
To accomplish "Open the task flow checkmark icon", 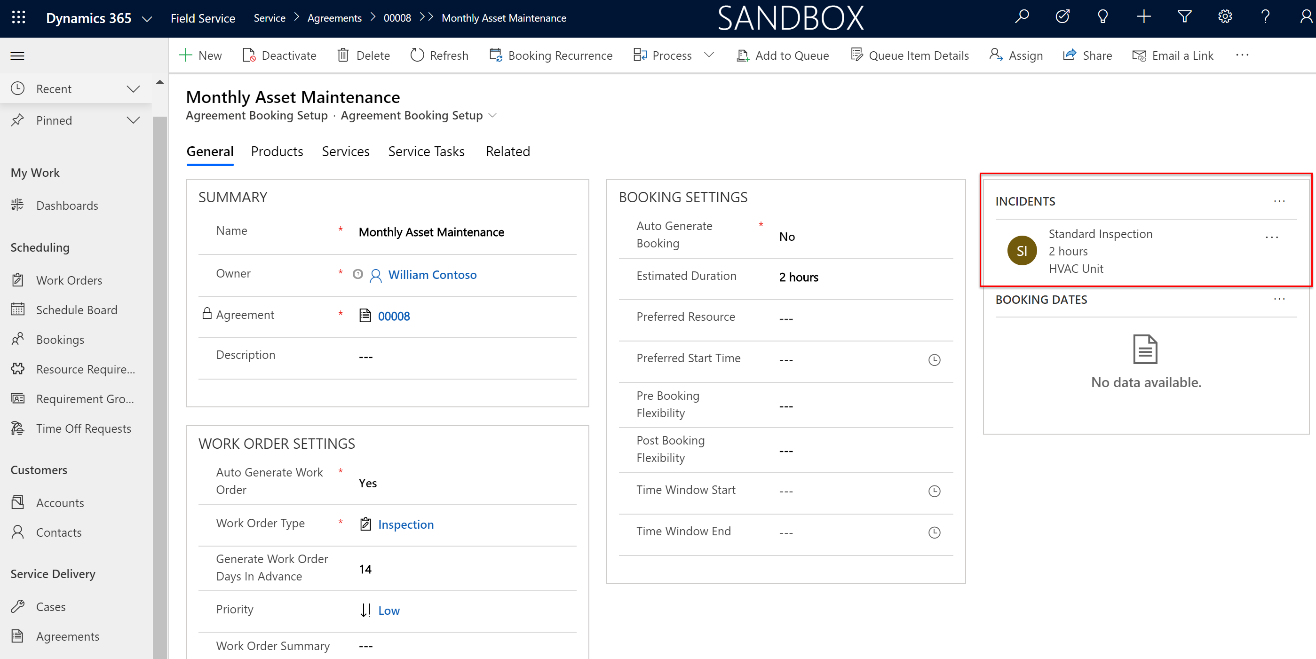I will pyautogui.click(x=1062, y=17).
